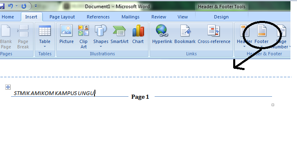Expand the Table dropdown arrow
The width and height of the screenshot is (297, 152).
(x=45, y=46)
